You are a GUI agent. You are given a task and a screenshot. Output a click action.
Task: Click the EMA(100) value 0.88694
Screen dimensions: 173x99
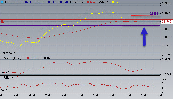90,2
